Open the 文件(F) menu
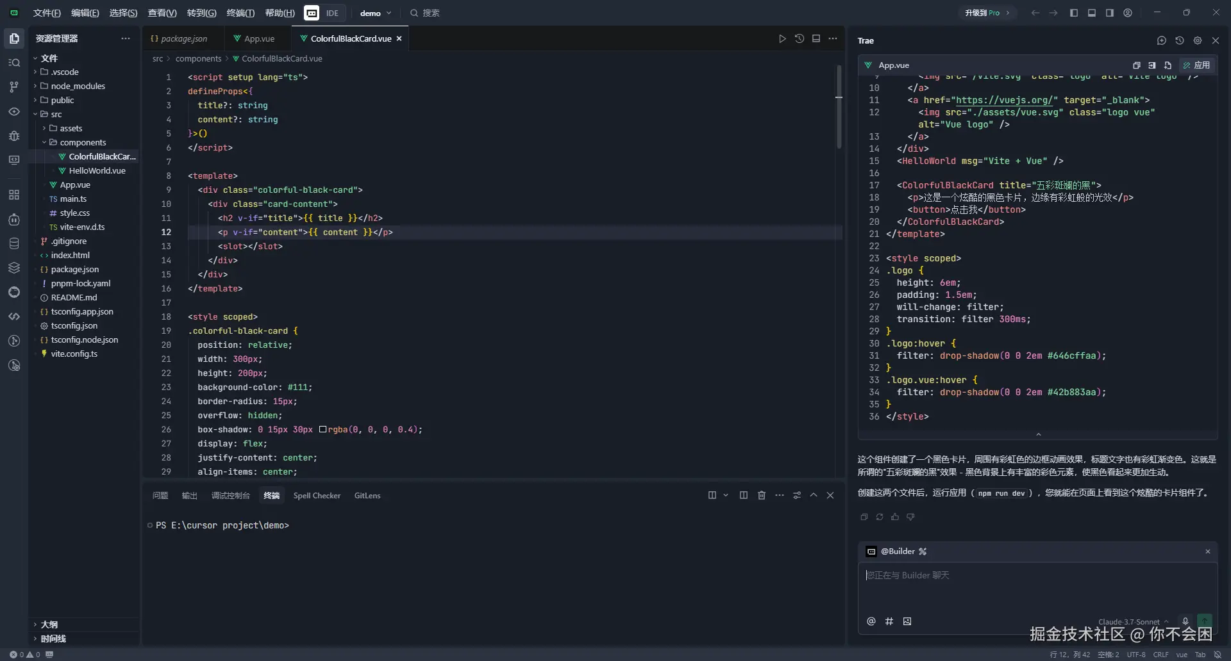This screenshot has height=661, width=1231. pyautogui.click(x=47, y=13)
